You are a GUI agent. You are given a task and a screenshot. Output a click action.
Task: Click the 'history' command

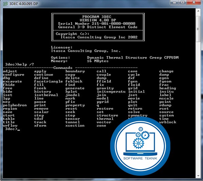point(43,92)
